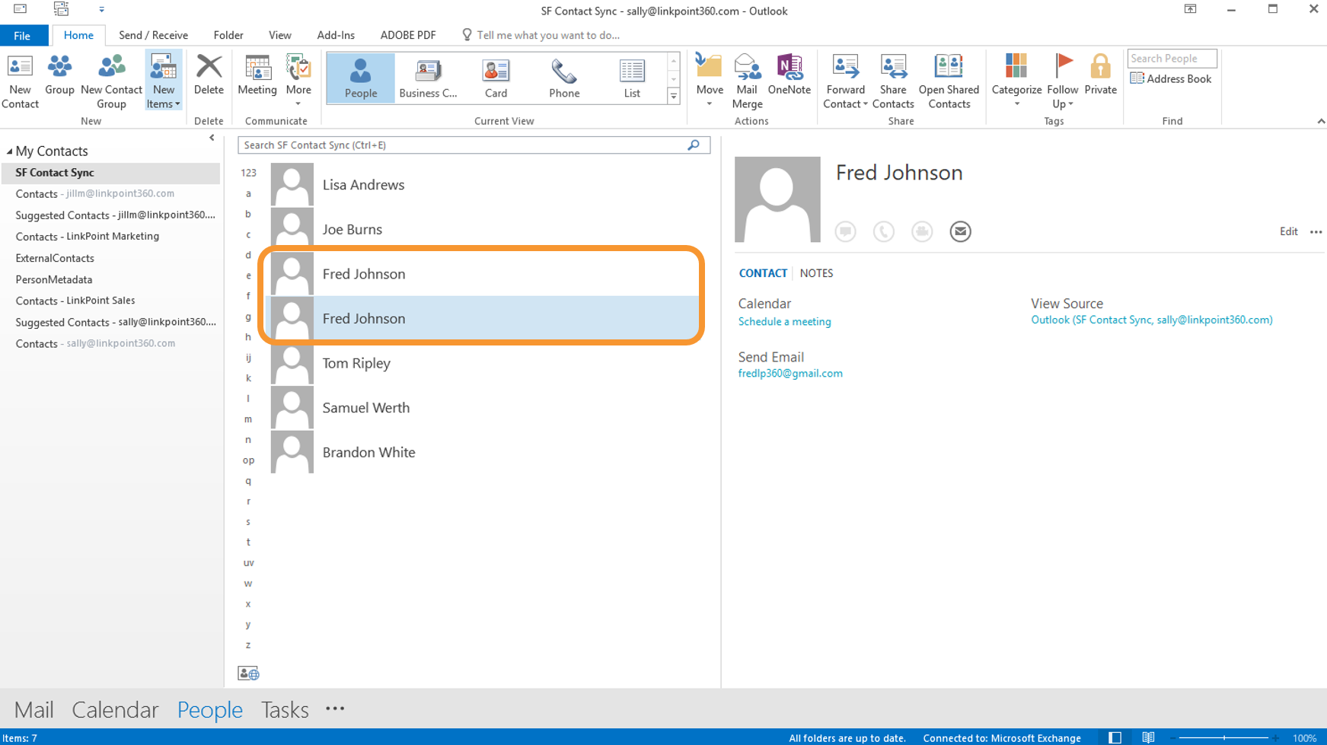The height and width of the screenshot is (745, 1327).
Task: Open the Folder ribbon tab
Action: click(228, 35)
